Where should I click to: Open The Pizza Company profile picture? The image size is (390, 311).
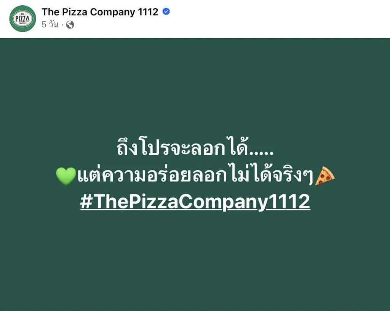tap(22, 19)
